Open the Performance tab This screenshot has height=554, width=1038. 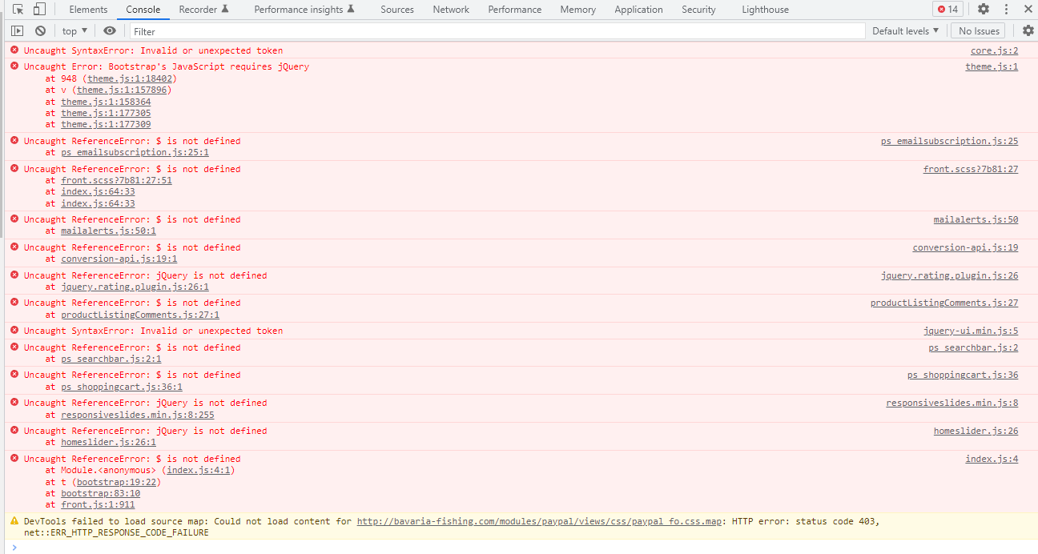click(x=514, y=10)
